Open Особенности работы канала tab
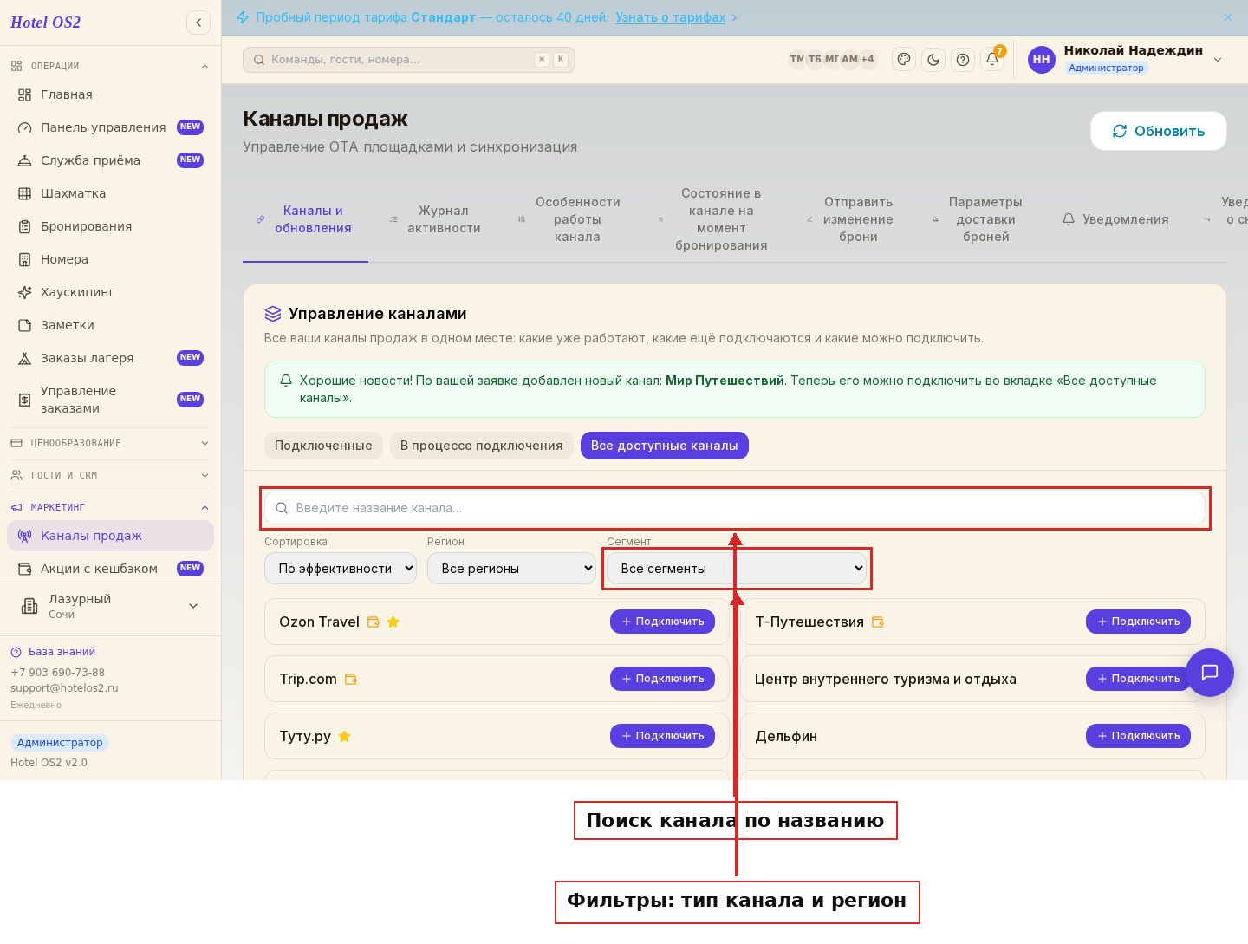Screen dimensions: 1248x944 pos(570,219)
